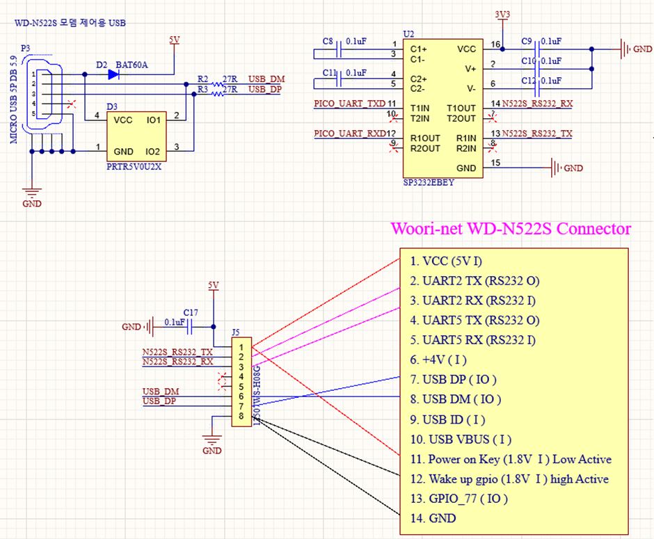
Task: Select USB_DM net label next to R2
Action: pyautogui.click(x=266, y=79)
